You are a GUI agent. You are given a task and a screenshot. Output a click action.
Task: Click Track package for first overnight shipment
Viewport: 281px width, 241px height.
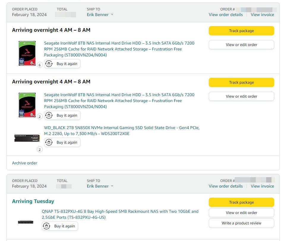click(x=241, y=31)
